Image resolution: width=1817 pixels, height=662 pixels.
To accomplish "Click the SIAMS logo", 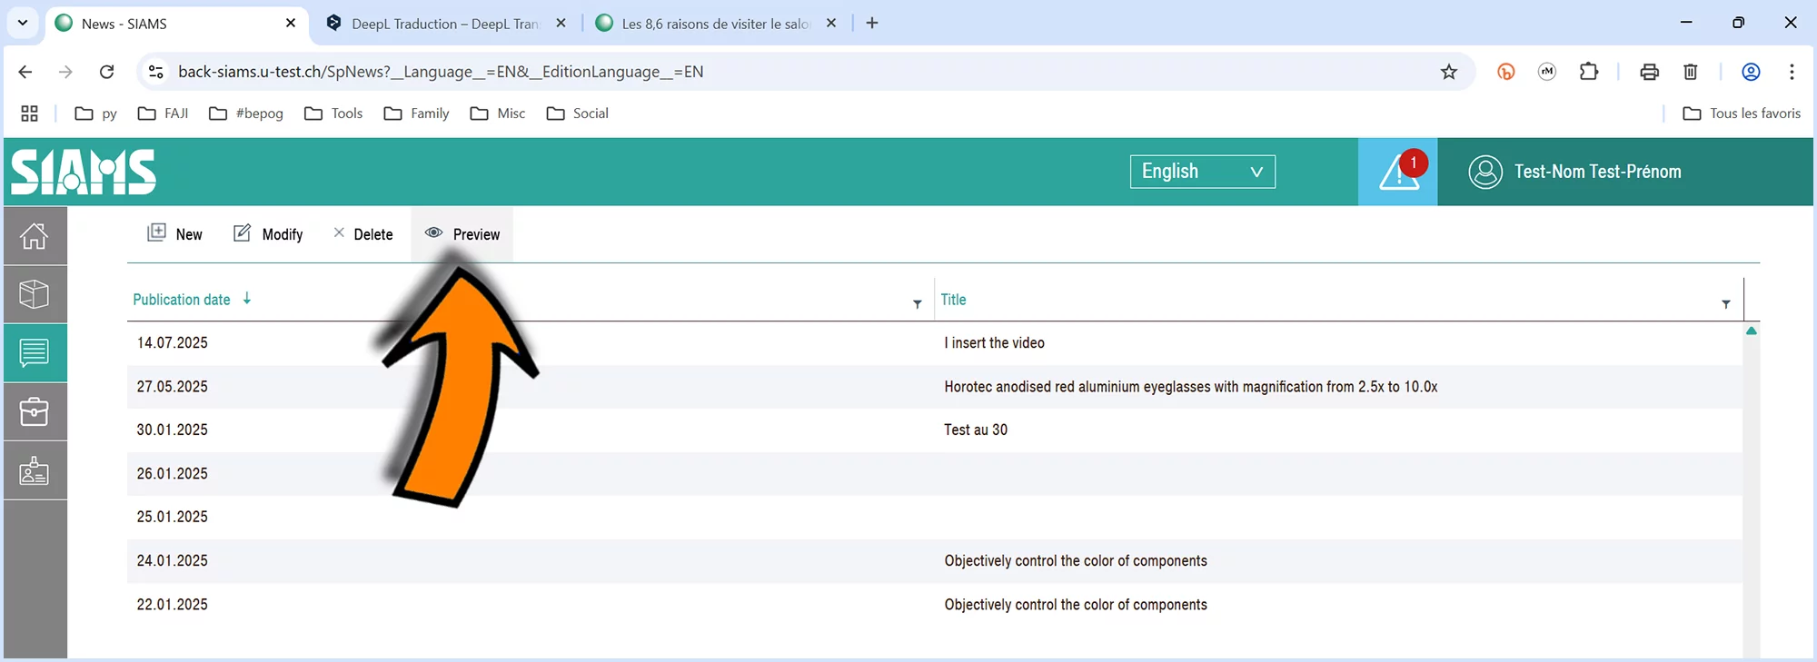I will 84,172.
